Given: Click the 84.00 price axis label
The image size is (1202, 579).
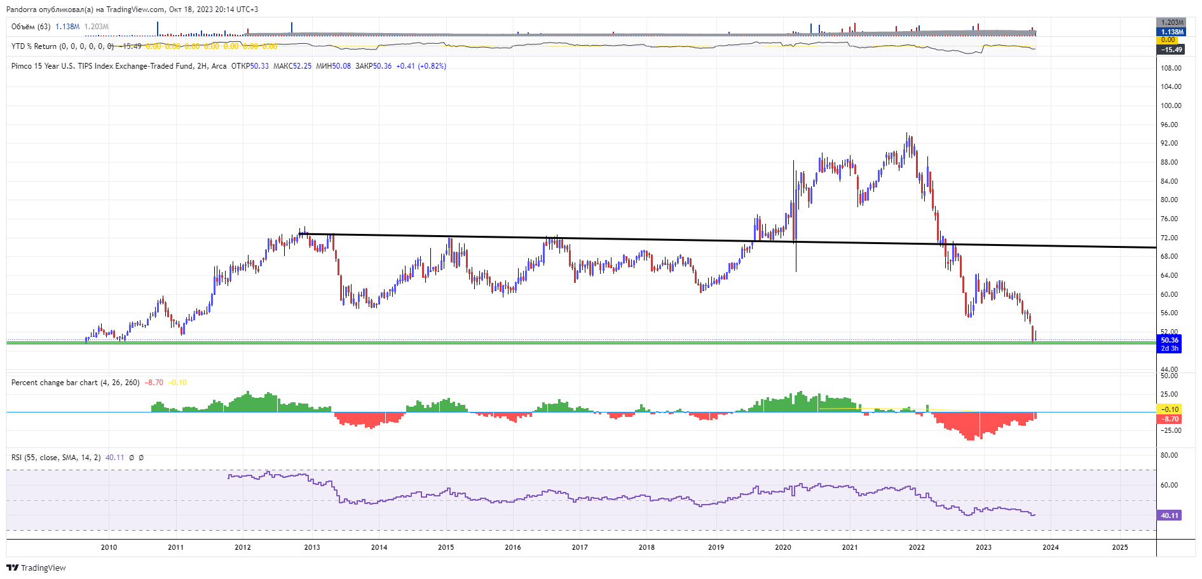Looking at the screenshot, I should point(1169,181).
